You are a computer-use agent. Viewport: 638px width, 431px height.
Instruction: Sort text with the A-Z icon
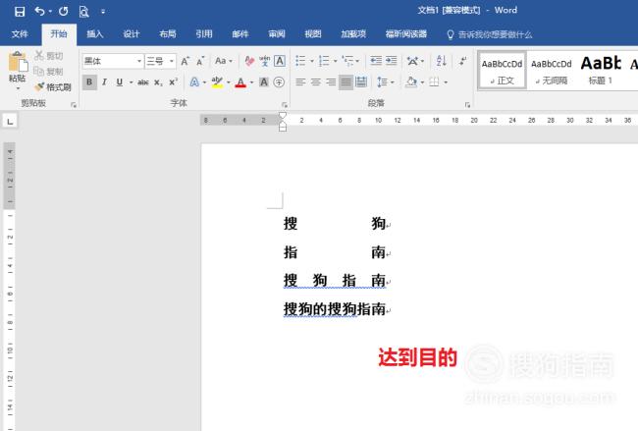pyautogui.click(x=441, y=61)
